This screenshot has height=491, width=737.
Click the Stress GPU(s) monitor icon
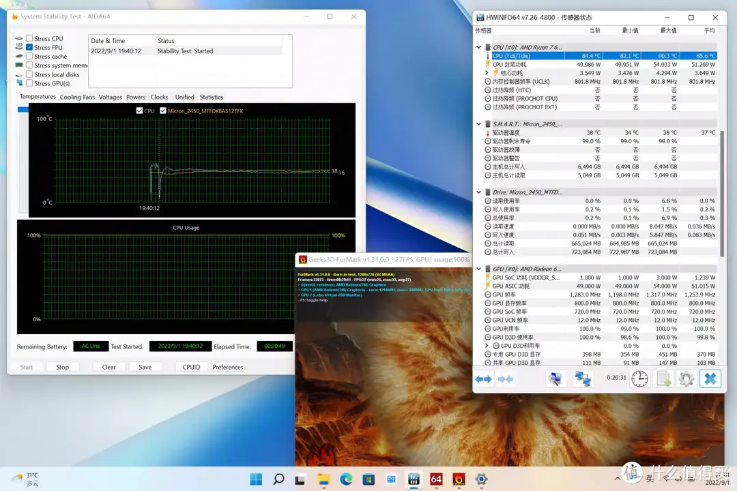coord(19,83)
